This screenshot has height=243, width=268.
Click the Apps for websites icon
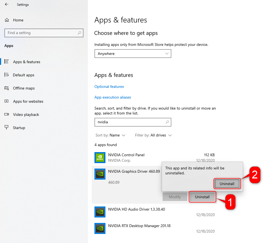(x=7, y=101)
